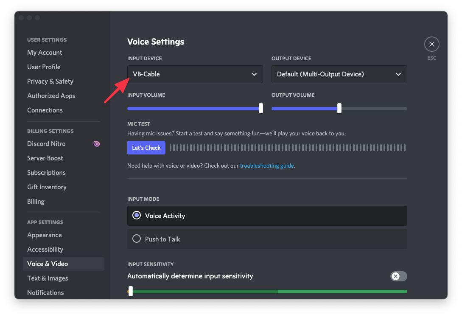Go to Privacy & Safety settings

[50, 81]
